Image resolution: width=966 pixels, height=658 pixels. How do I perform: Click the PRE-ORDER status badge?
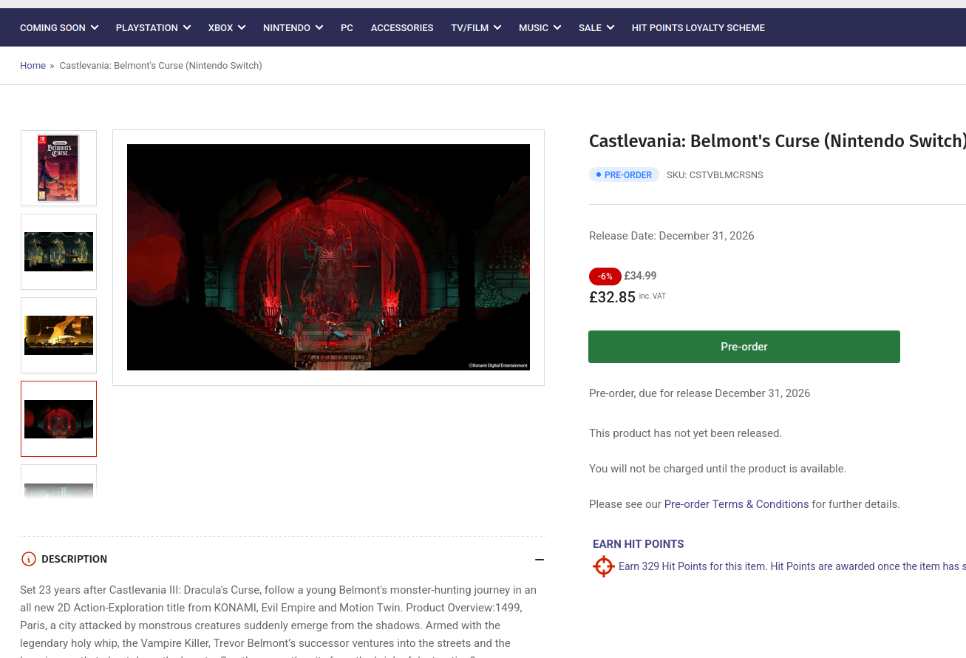624,175
